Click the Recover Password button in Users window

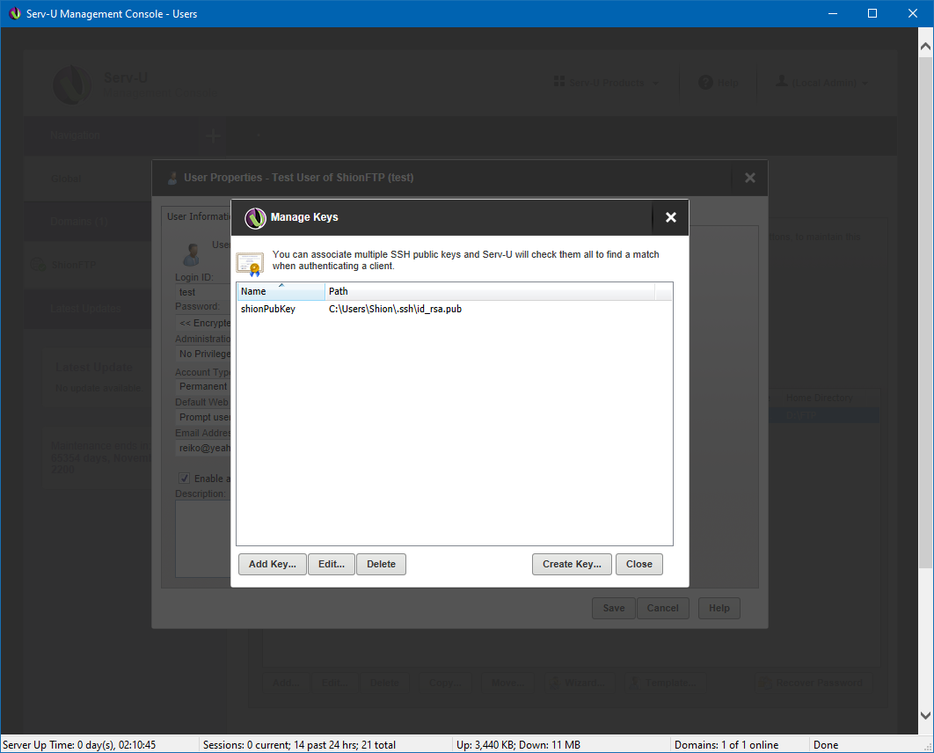814,683
